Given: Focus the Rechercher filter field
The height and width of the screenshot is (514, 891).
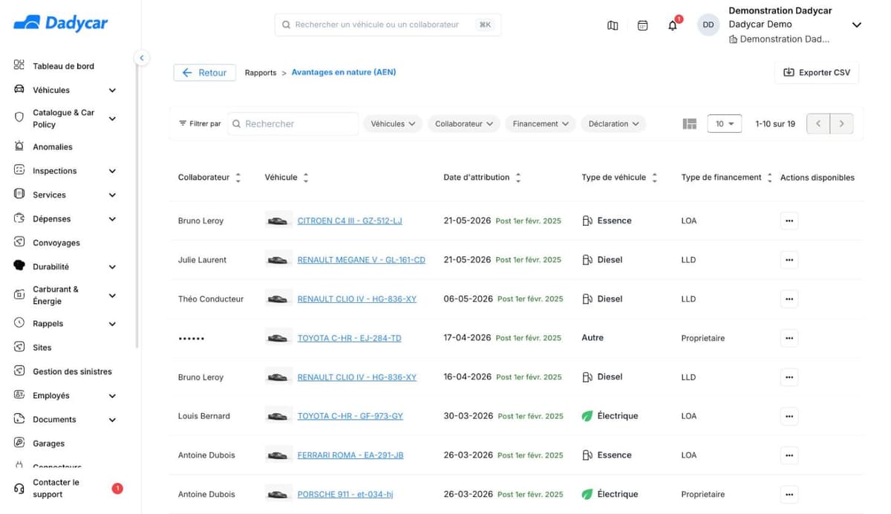Looking at the screenshot, I should click(x=293, y=124).
